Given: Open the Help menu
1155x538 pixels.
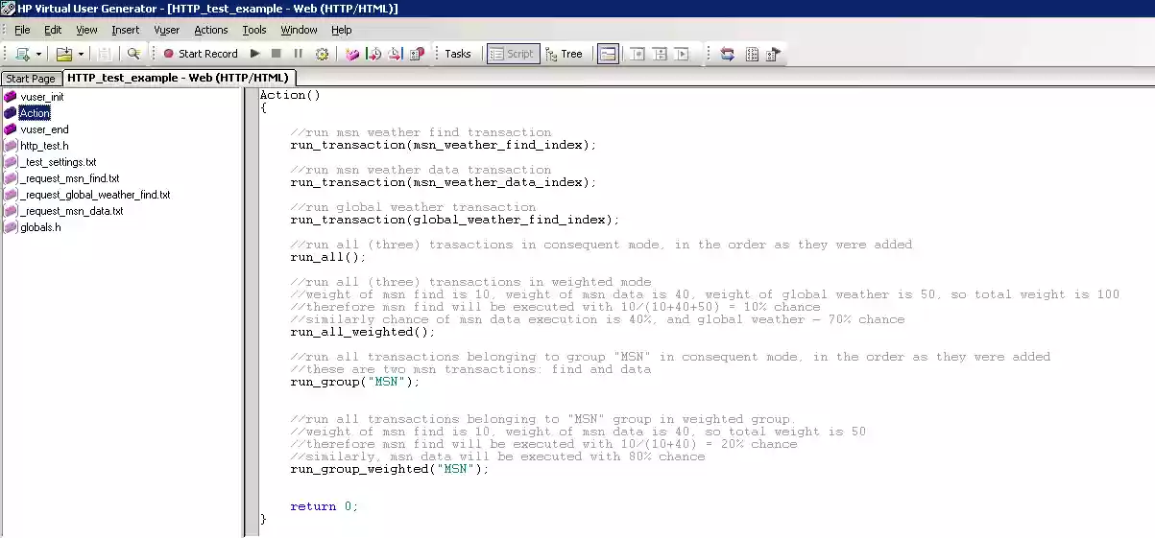Looking at the screenshot, I should pyautogui.click(x=341, y=30).
